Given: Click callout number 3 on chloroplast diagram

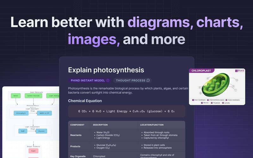Looking at the screenshot, I should [x=237, y=80].
